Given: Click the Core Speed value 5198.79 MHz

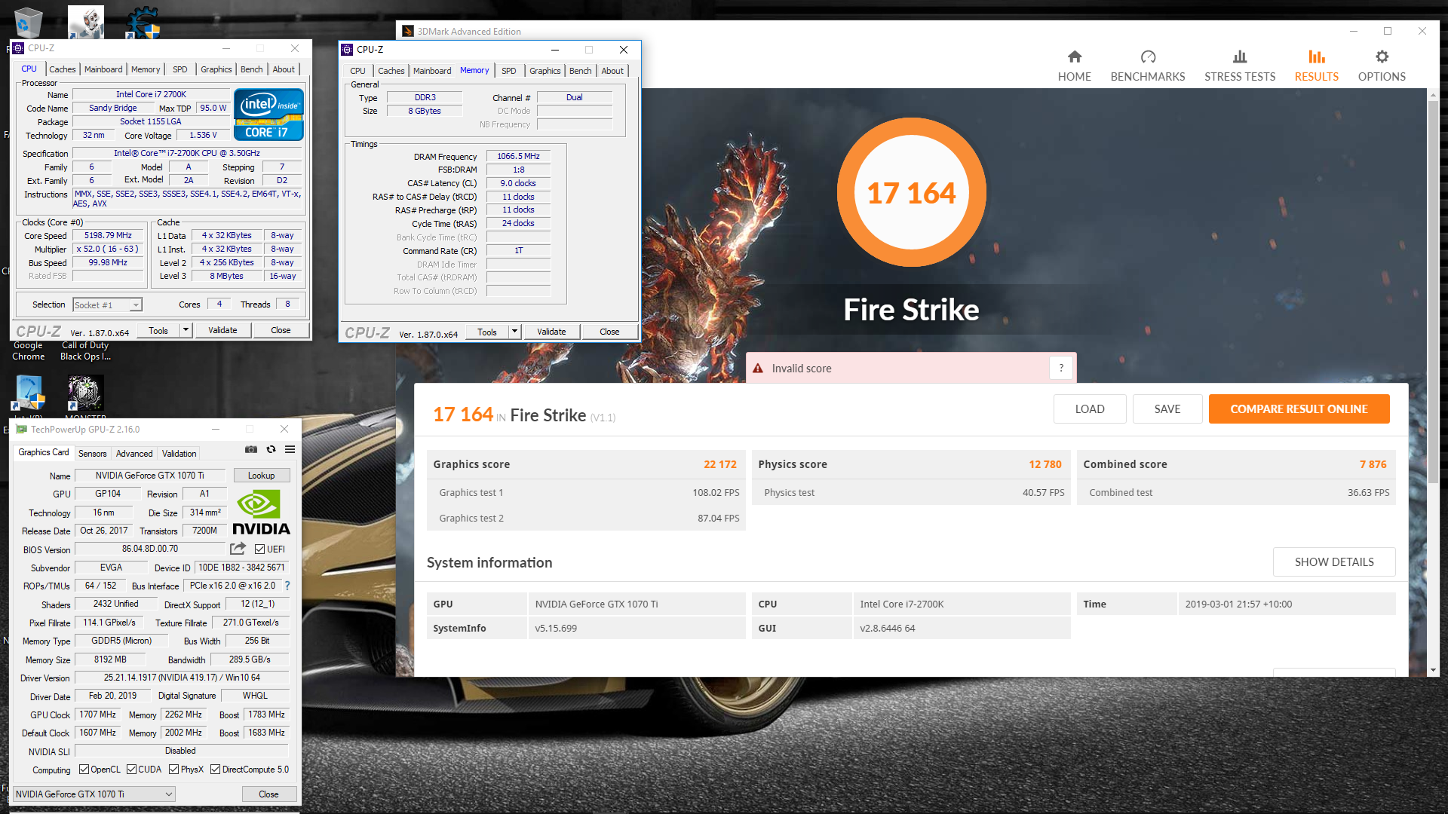Looking at the screenshot, I should pyautogui.click(x=108, y=235).
